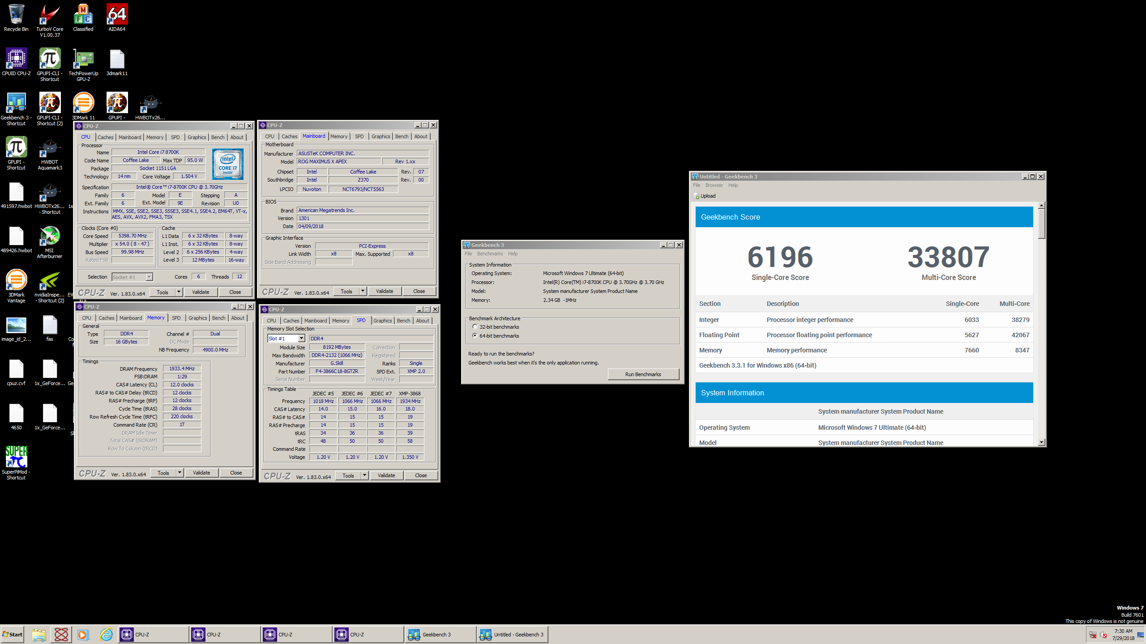Click the Single-Core score 6196
The width and height of the screenshot is (1146, 644).
tap(780, 257)
